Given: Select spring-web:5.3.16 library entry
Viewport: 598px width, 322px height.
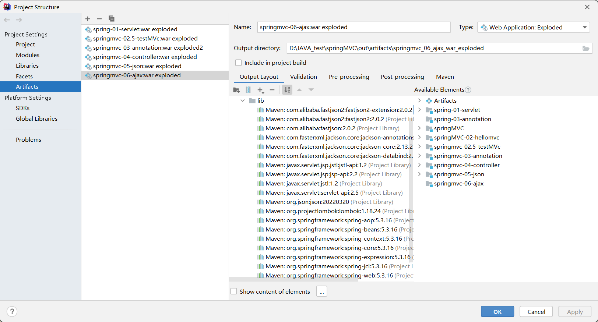Looking at the screenshot, I should point(335,276).
